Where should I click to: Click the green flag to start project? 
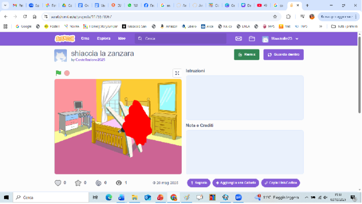(58, 73)
